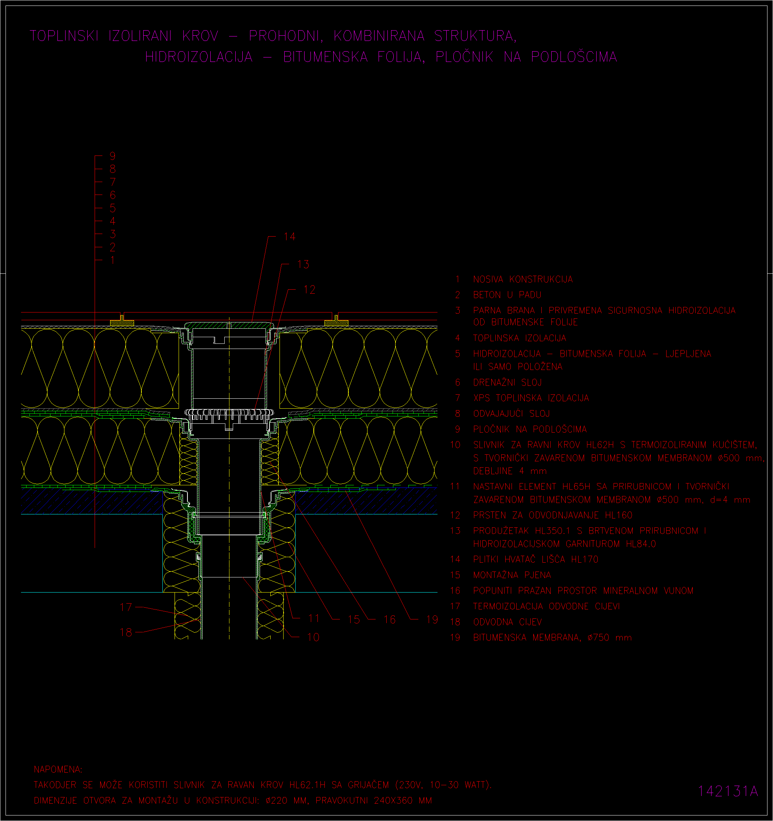Click legend number '10' beside SLIVNIK entry
Image resolution: width=773 pixels, height=821 pixels.
[x=455, y=445]
